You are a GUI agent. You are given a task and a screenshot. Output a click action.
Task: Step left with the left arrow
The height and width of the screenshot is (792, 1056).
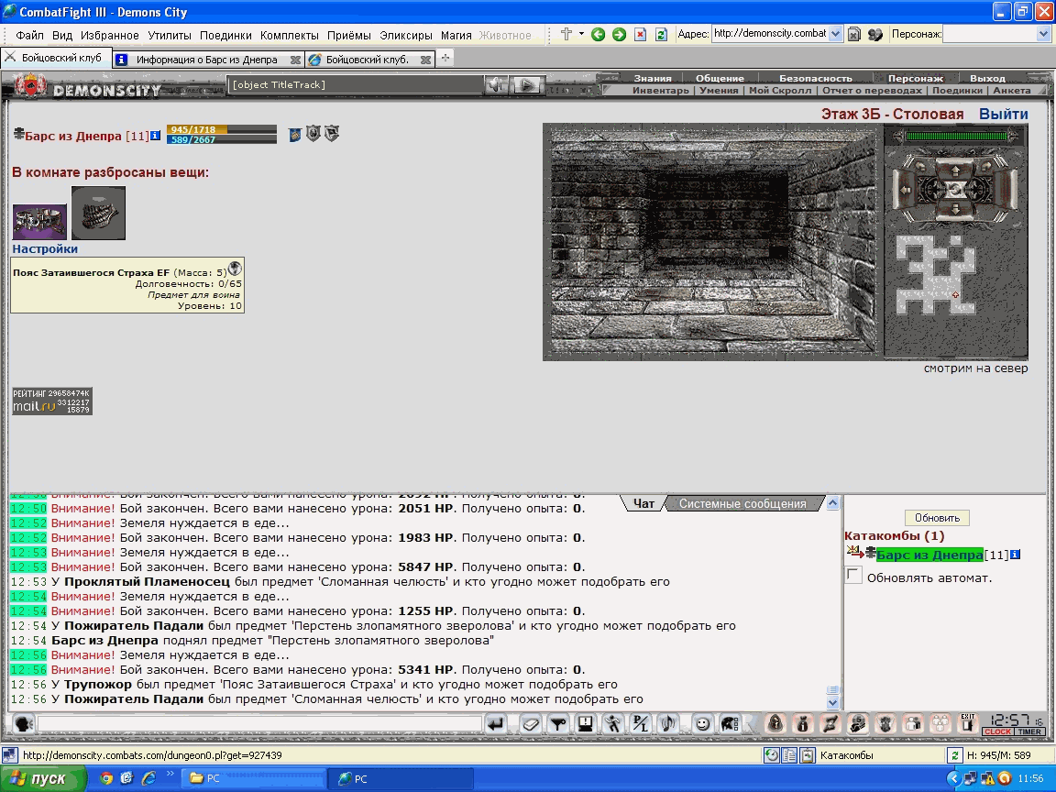click(x=906, y=190)
